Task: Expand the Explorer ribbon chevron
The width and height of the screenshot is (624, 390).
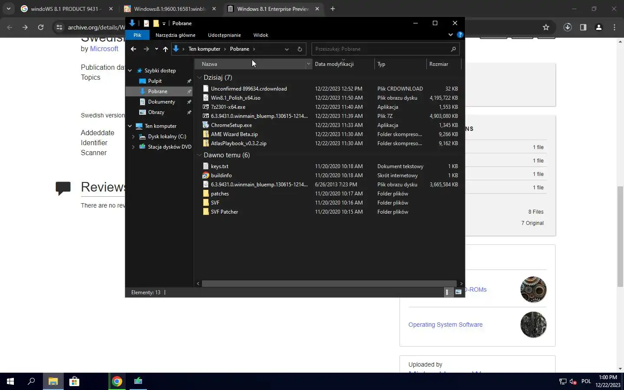Action: pyautogui.click(x=451, y=35)
